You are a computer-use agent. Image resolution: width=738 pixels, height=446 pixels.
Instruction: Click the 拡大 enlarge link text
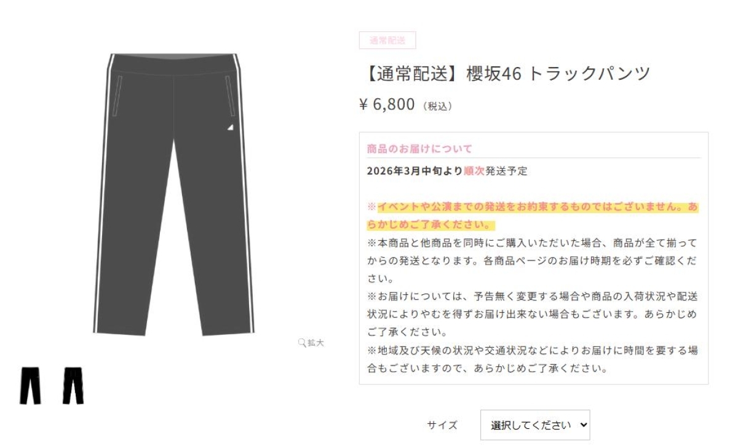coord(315,343)
